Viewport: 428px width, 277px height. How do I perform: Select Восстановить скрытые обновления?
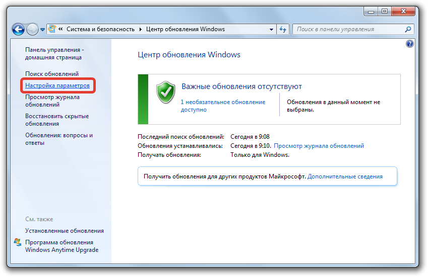[x=57, y=120]
